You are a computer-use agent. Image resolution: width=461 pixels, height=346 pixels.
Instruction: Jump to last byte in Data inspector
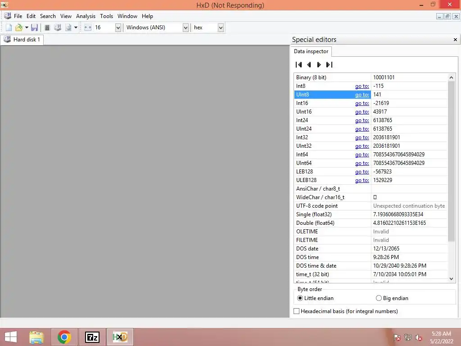[x=329, y=65]
